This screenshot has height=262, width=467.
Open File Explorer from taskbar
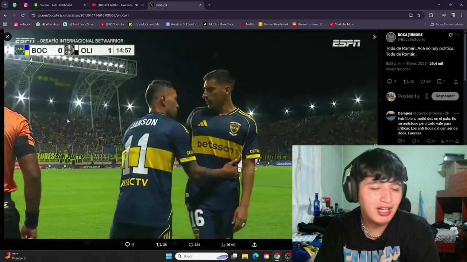tap(245, 256)
